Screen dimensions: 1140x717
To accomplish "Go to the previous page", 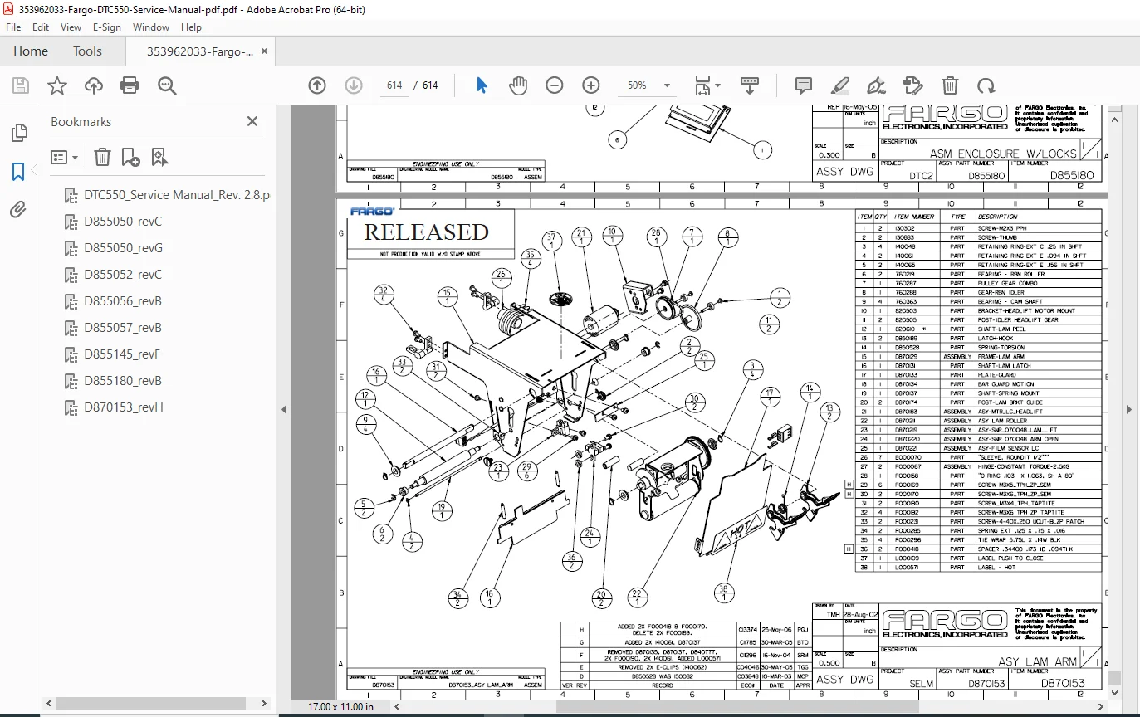I will tap(316, 85).
